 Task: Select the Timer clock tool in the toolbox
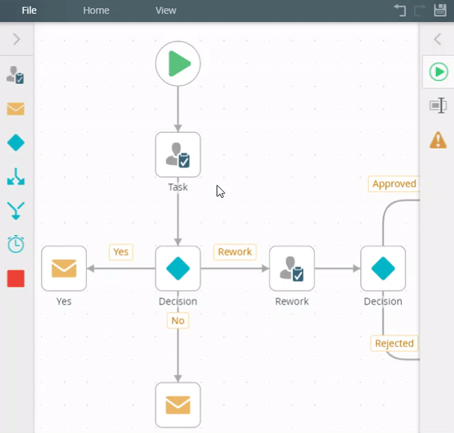(x=16, y=244)
